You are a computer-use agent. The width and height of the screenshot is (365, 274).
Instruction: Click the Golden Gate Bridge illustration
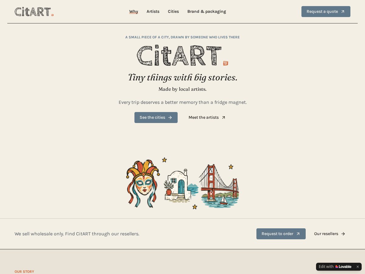click(x=219, y=186)
